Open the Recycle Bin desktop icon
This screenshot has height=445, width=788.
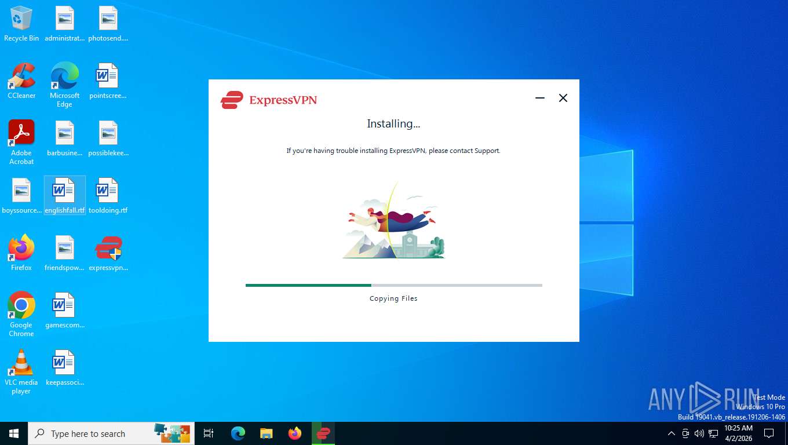coord(21,24)
